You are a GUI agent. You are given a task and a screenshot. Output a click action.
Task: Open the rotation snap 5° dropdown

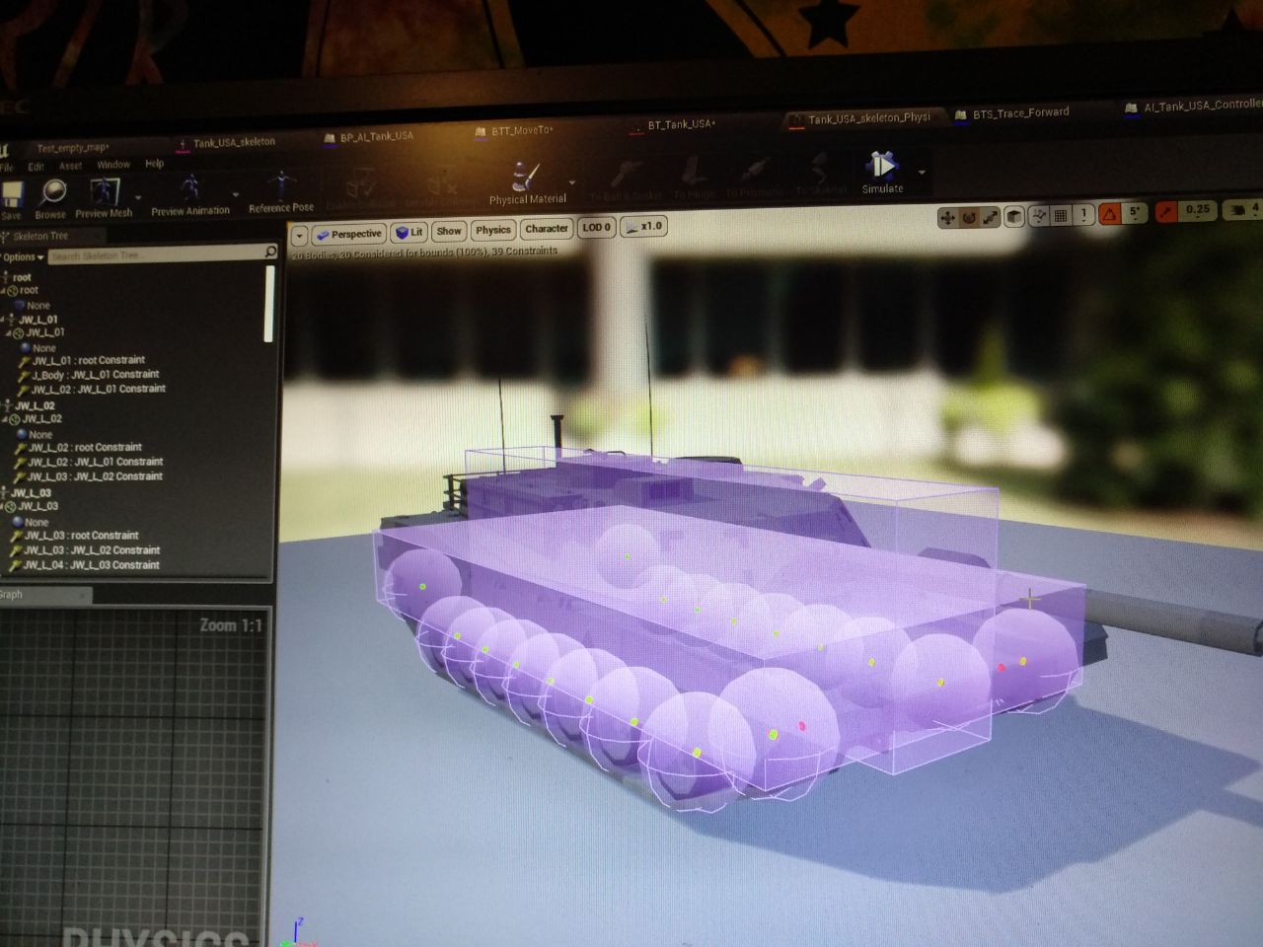tap(1136, 212)
